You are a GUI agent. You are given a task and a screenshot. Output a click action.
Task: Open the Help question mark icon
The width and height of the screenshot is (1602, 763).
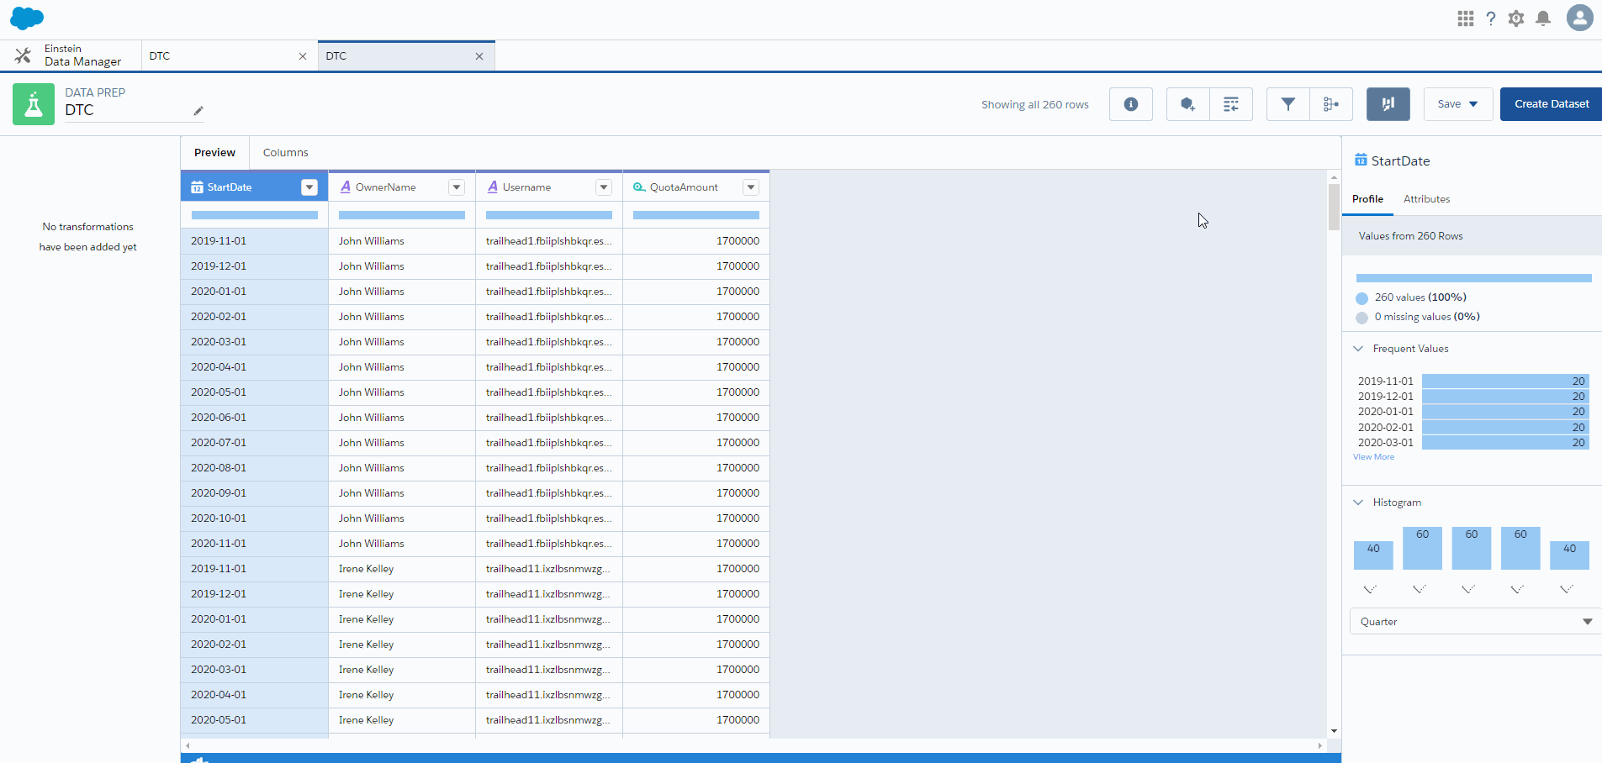[1491, 18]
